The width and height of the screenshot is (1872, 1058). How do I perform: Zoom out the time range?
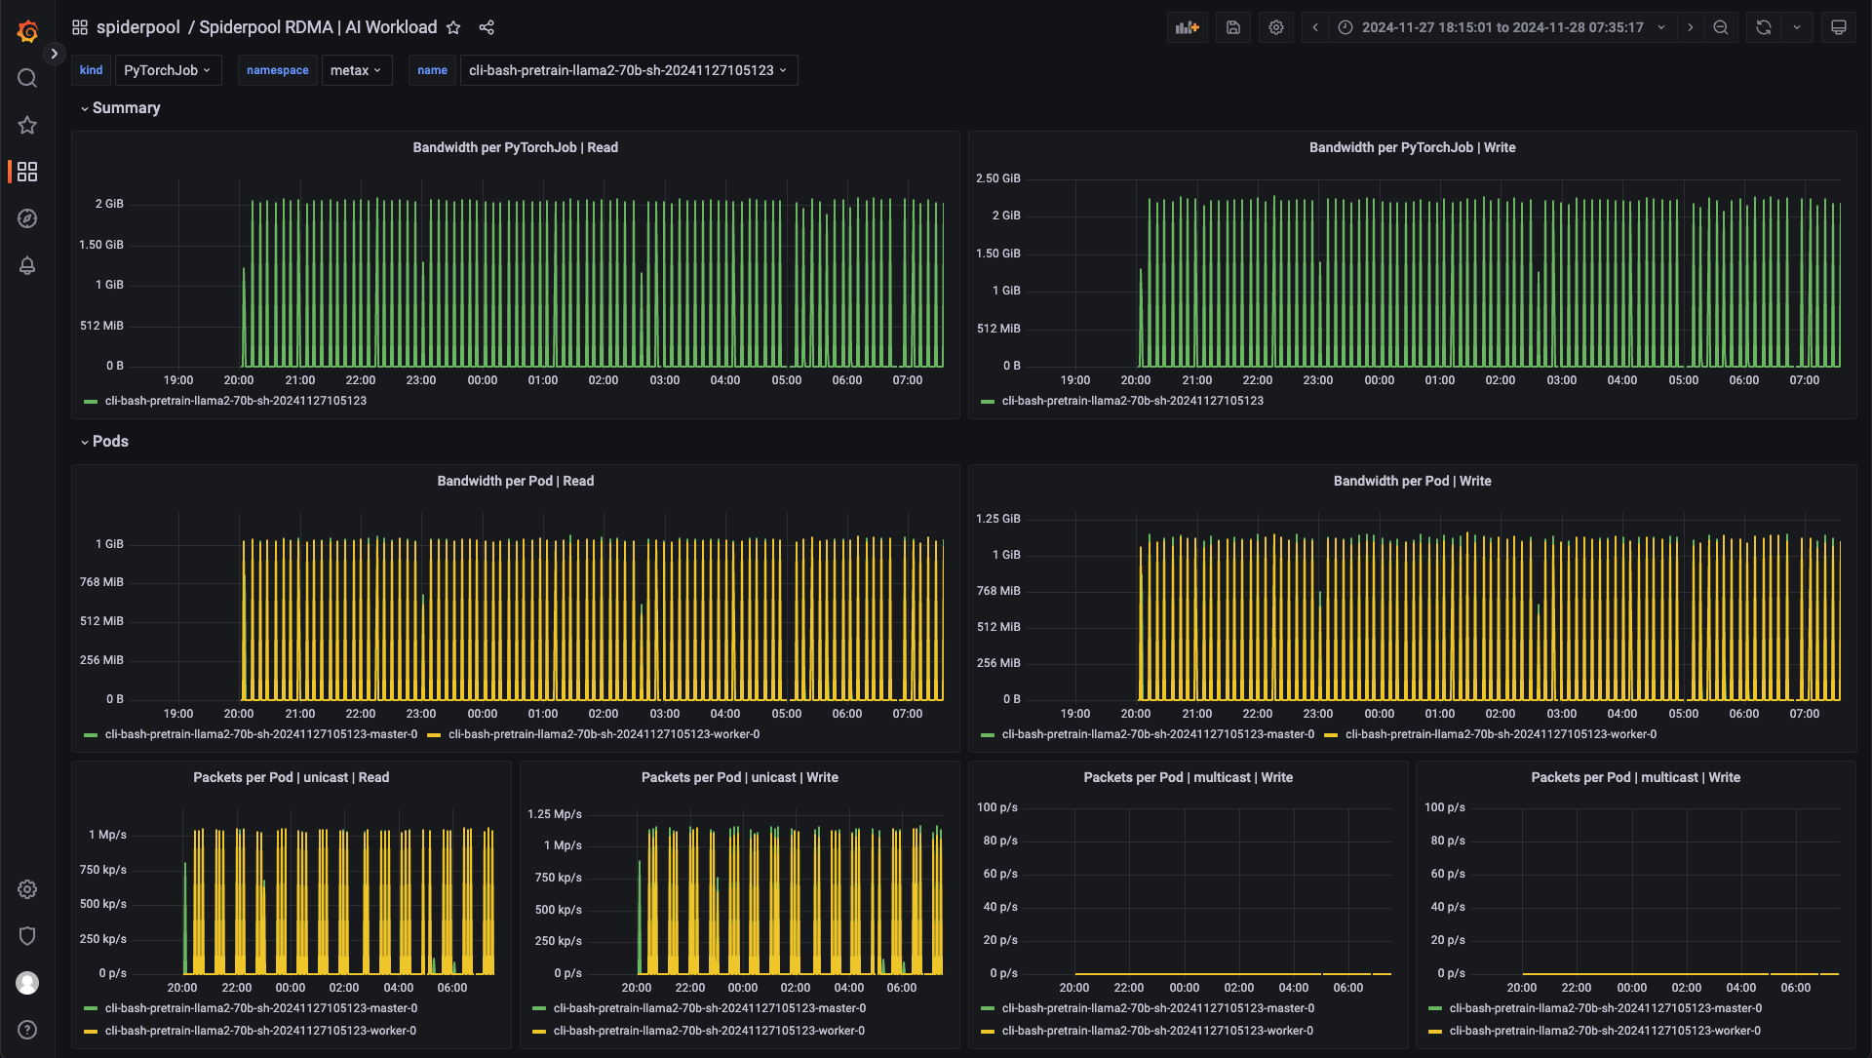[x=1720, y=27]
